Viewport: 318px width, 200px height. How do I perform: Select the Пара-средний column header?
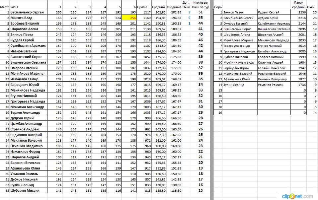click(298, 5)
